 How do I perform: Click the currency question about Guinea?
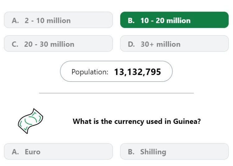(x=137, y=121)
